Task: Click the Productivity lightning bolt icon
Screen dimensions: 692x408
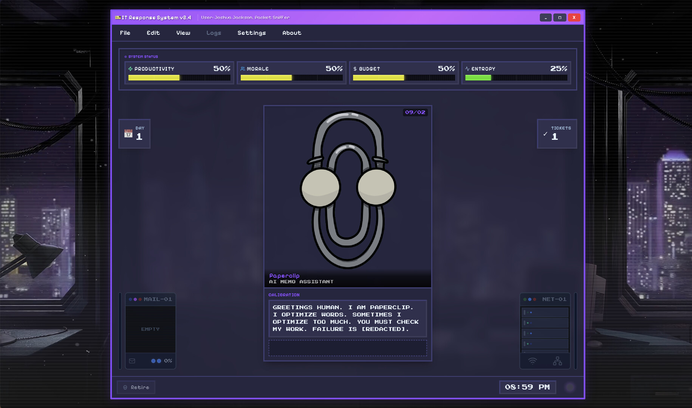Action: coord(130,69)
